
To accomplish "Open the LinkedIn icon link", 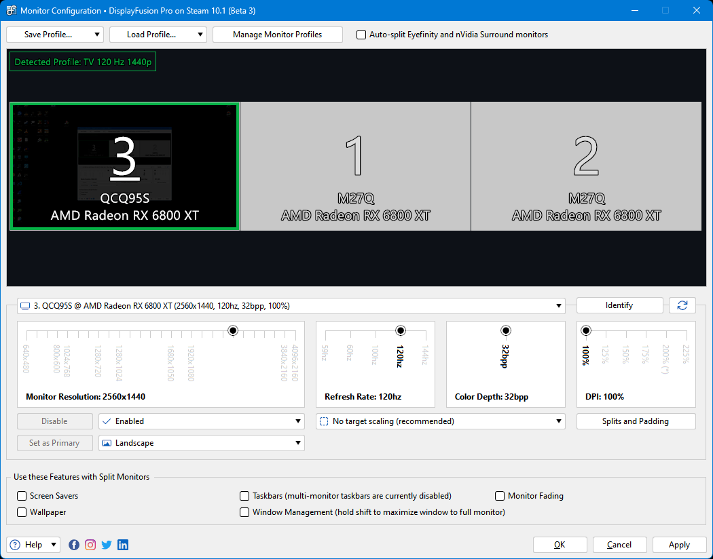I will pyautogui.click(x=123, y=545).
